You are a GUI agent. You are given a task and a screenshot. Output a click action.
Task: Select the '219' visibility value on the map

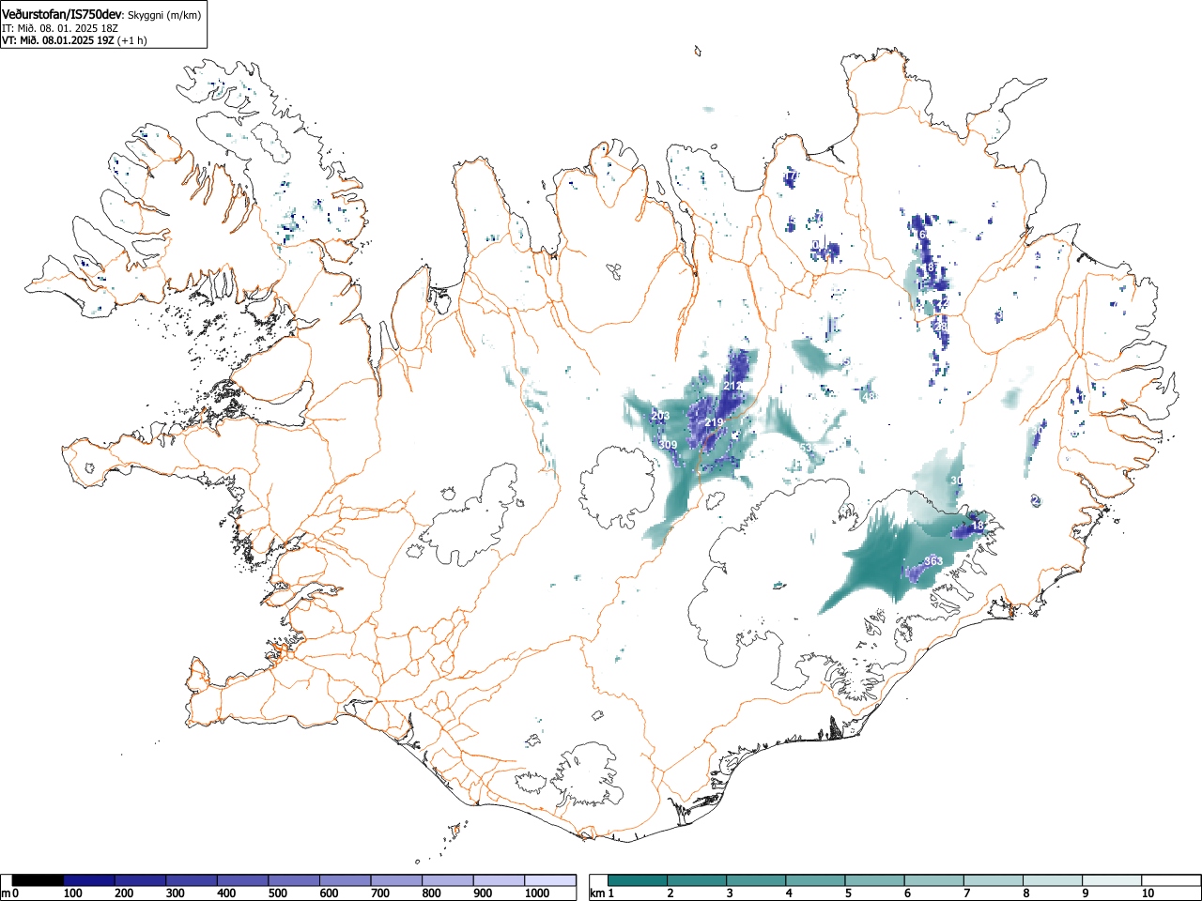[714, 423]
